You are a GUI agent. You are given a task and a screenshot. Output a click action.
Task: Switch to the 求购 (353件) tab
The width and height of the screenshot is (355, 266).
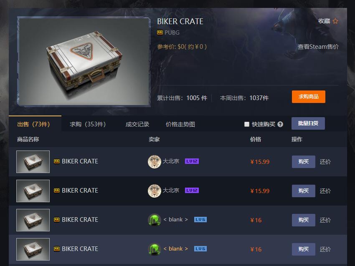pos(88,124)
